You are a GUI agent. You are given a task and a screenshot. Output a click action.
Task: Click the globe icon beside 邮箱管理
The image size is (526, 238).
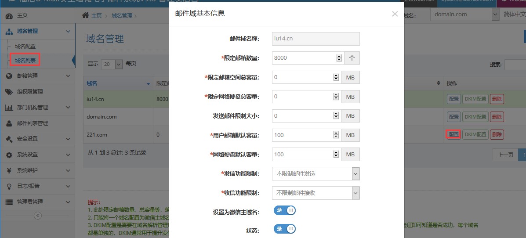click(x=9, y=76)
